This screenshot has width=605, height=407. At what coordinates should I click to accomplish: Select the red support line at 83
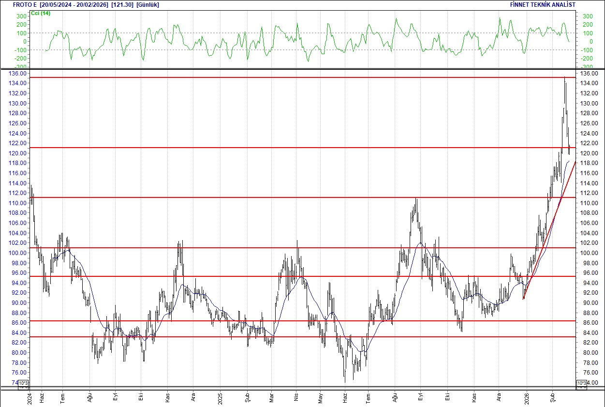click(x=290, y=336)
